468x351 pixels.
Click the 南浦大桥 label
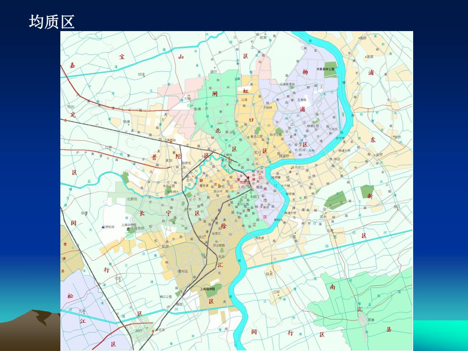pos(290,213)
